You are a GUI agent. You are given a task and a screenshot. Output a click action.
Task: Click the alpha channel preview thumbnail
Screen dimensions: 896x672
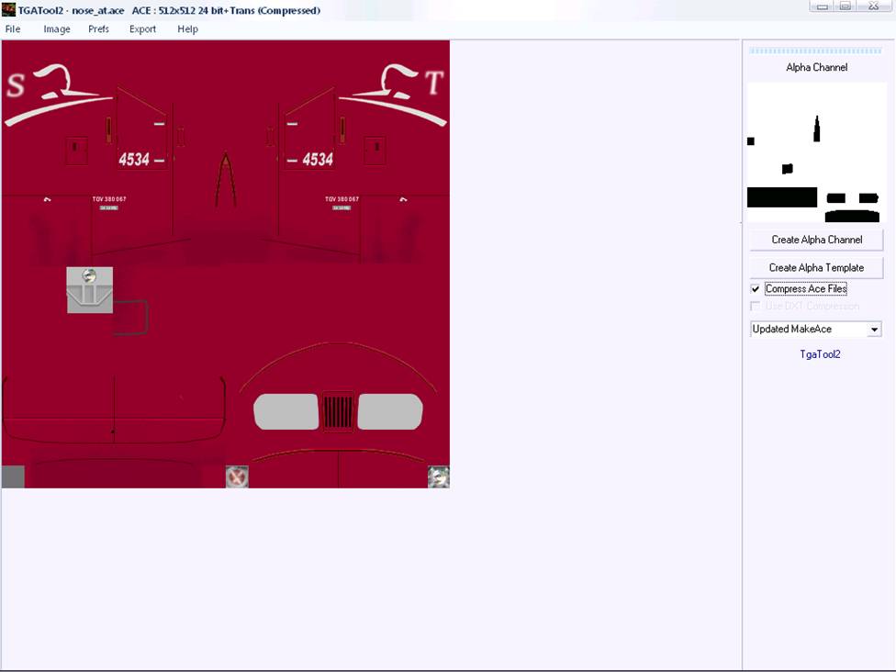[x=816, y=152]
